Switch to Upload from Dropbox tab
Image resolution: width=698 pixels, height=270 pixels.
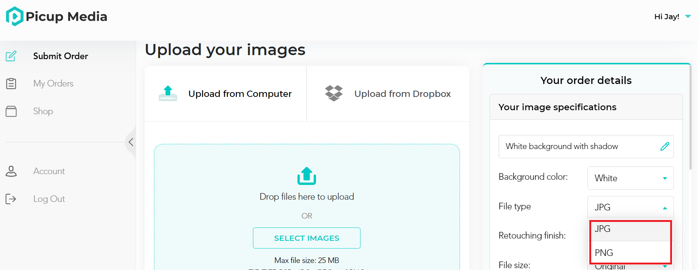[x=388, y=94]
